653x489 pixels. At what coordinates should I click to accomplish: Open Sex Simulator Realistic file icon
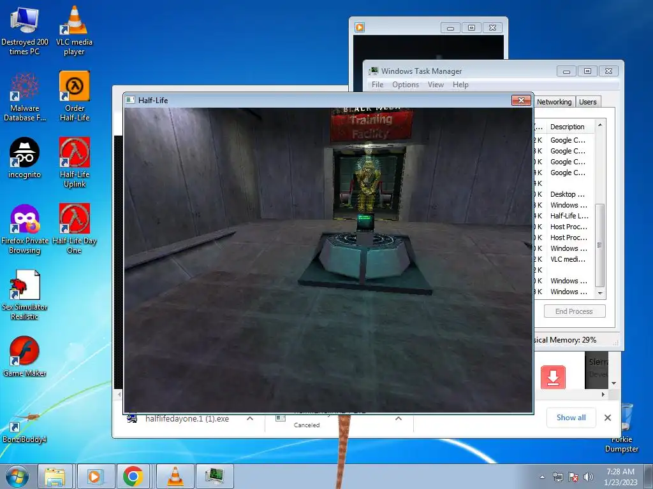pyautogui.click(x=25, y=295)
